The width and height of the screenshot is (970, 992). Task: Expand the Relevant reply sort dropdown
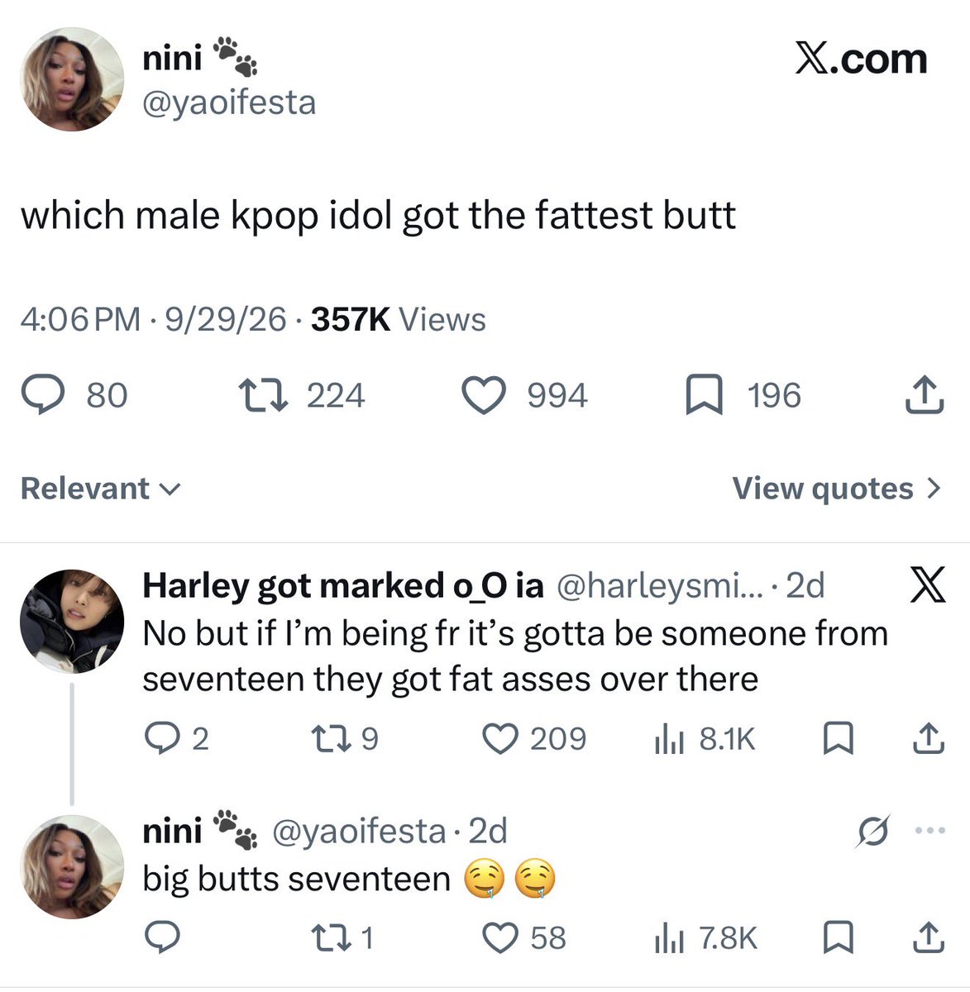100,489
